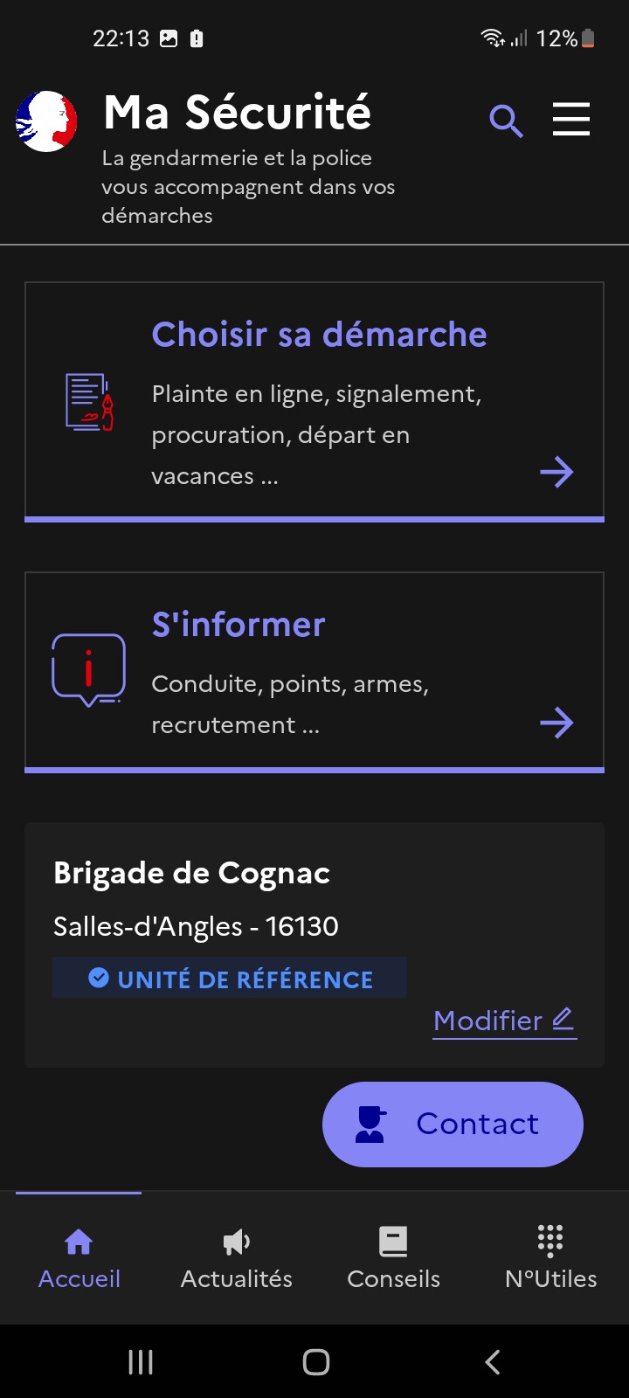Tap the Unité de référence badge
629x1398 pixels.
230,979
